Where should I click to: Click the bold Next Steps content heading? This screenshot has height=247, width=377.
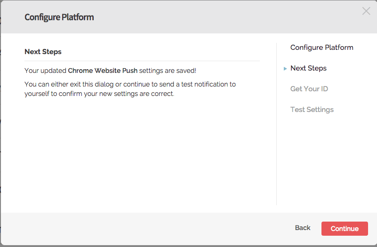43,52
